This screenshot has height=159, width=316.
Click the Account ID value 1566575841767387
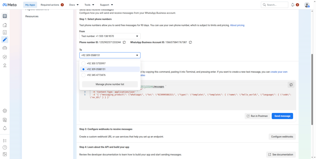point(176,42)
